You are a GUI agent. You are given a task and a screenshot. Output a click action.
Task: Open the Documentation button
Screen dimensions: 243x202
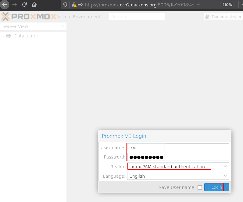coord(223,16)
